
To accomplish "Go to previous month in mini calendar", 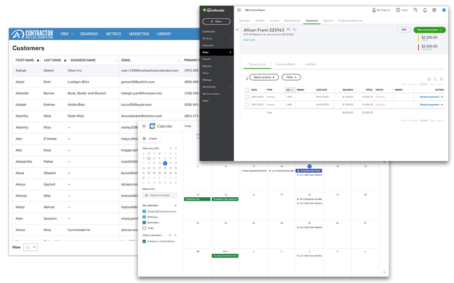I will (x=170, y=149).
